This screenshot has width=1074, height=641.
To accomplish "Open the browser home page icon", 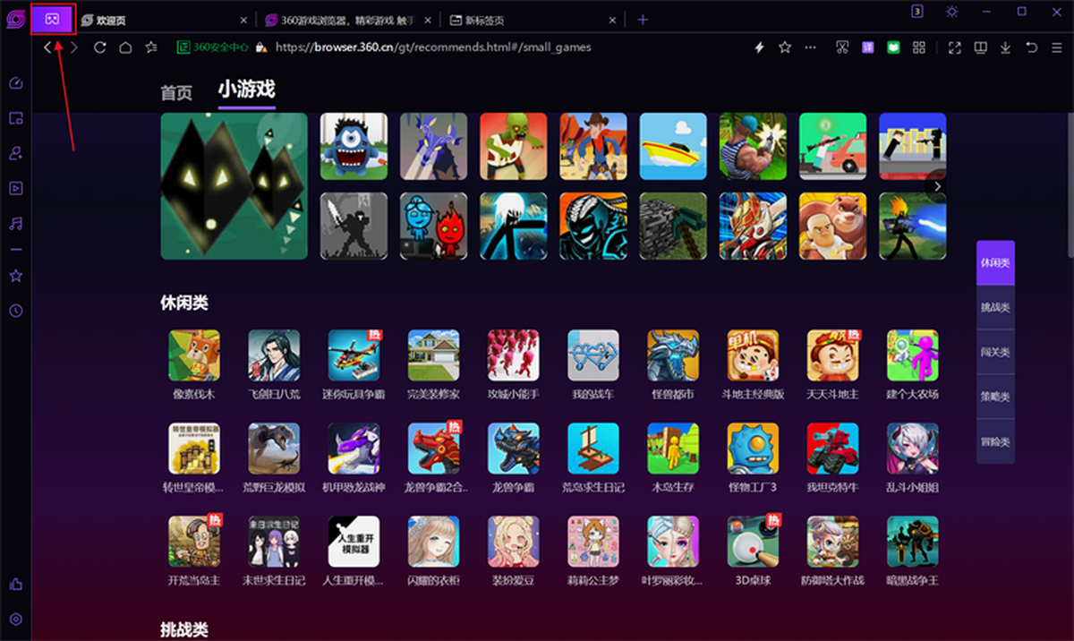I will click(x=125, y=47).
